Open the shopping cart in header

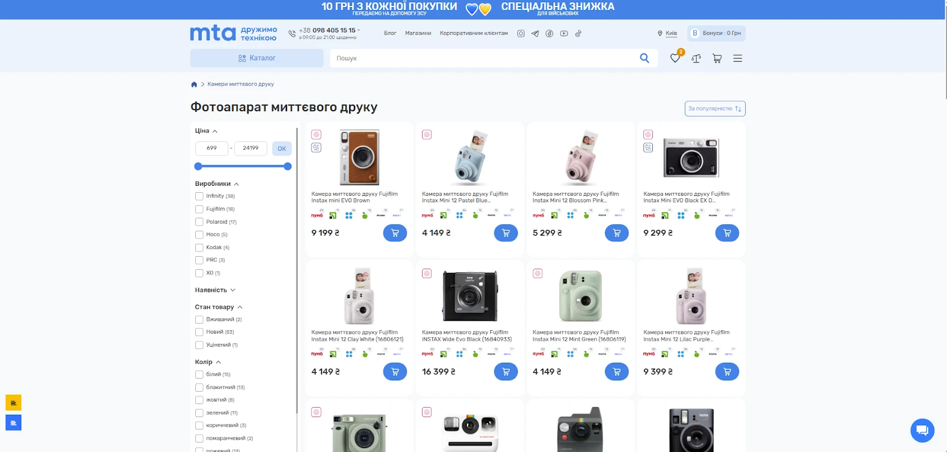[717, 59]
